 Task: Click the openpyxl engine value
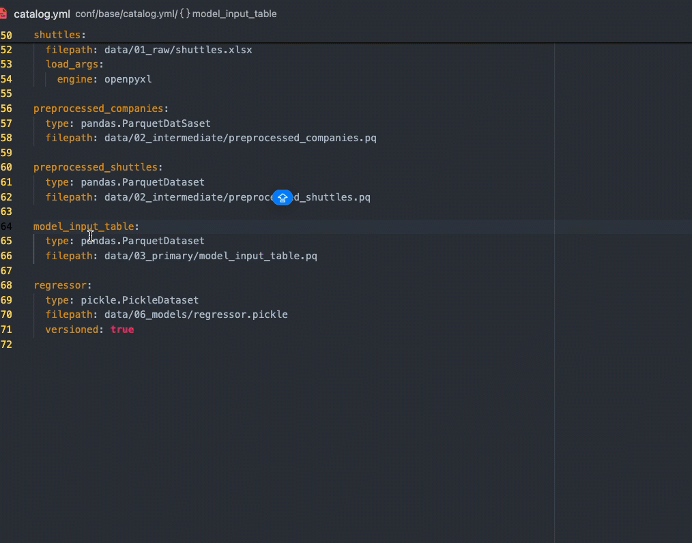(128, 79)
